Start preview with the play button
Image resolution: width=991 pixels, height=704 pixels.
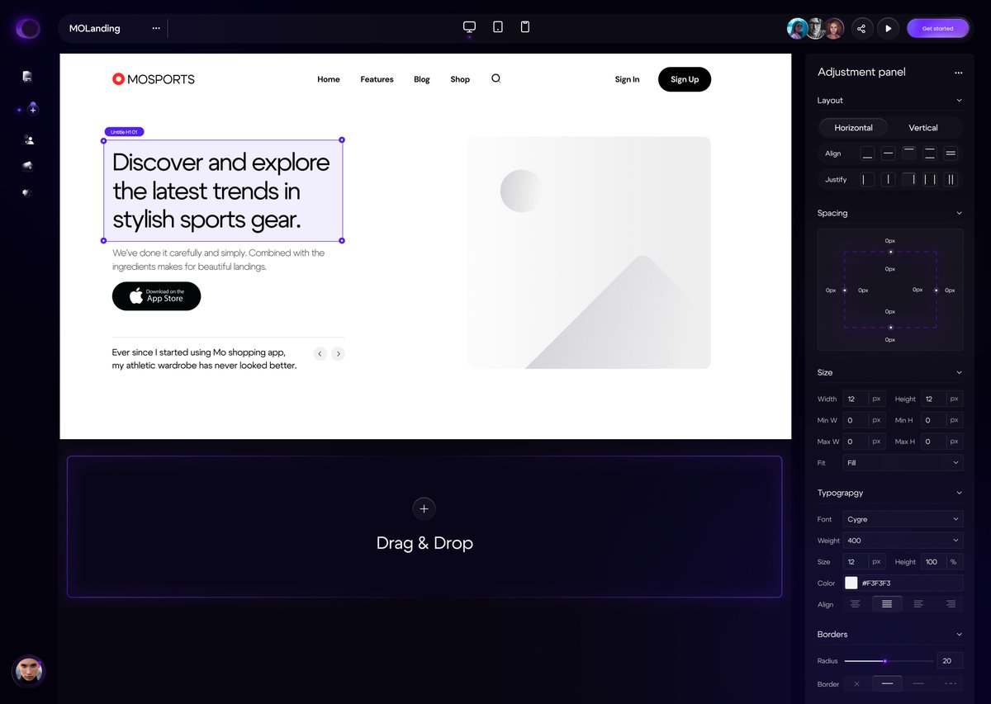point(888,28)
